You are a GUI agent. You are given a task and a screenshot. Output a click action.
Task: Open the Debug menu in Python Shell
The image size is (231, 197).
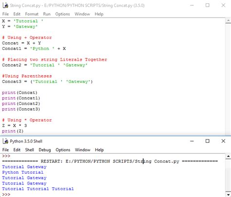click(45, 150)
